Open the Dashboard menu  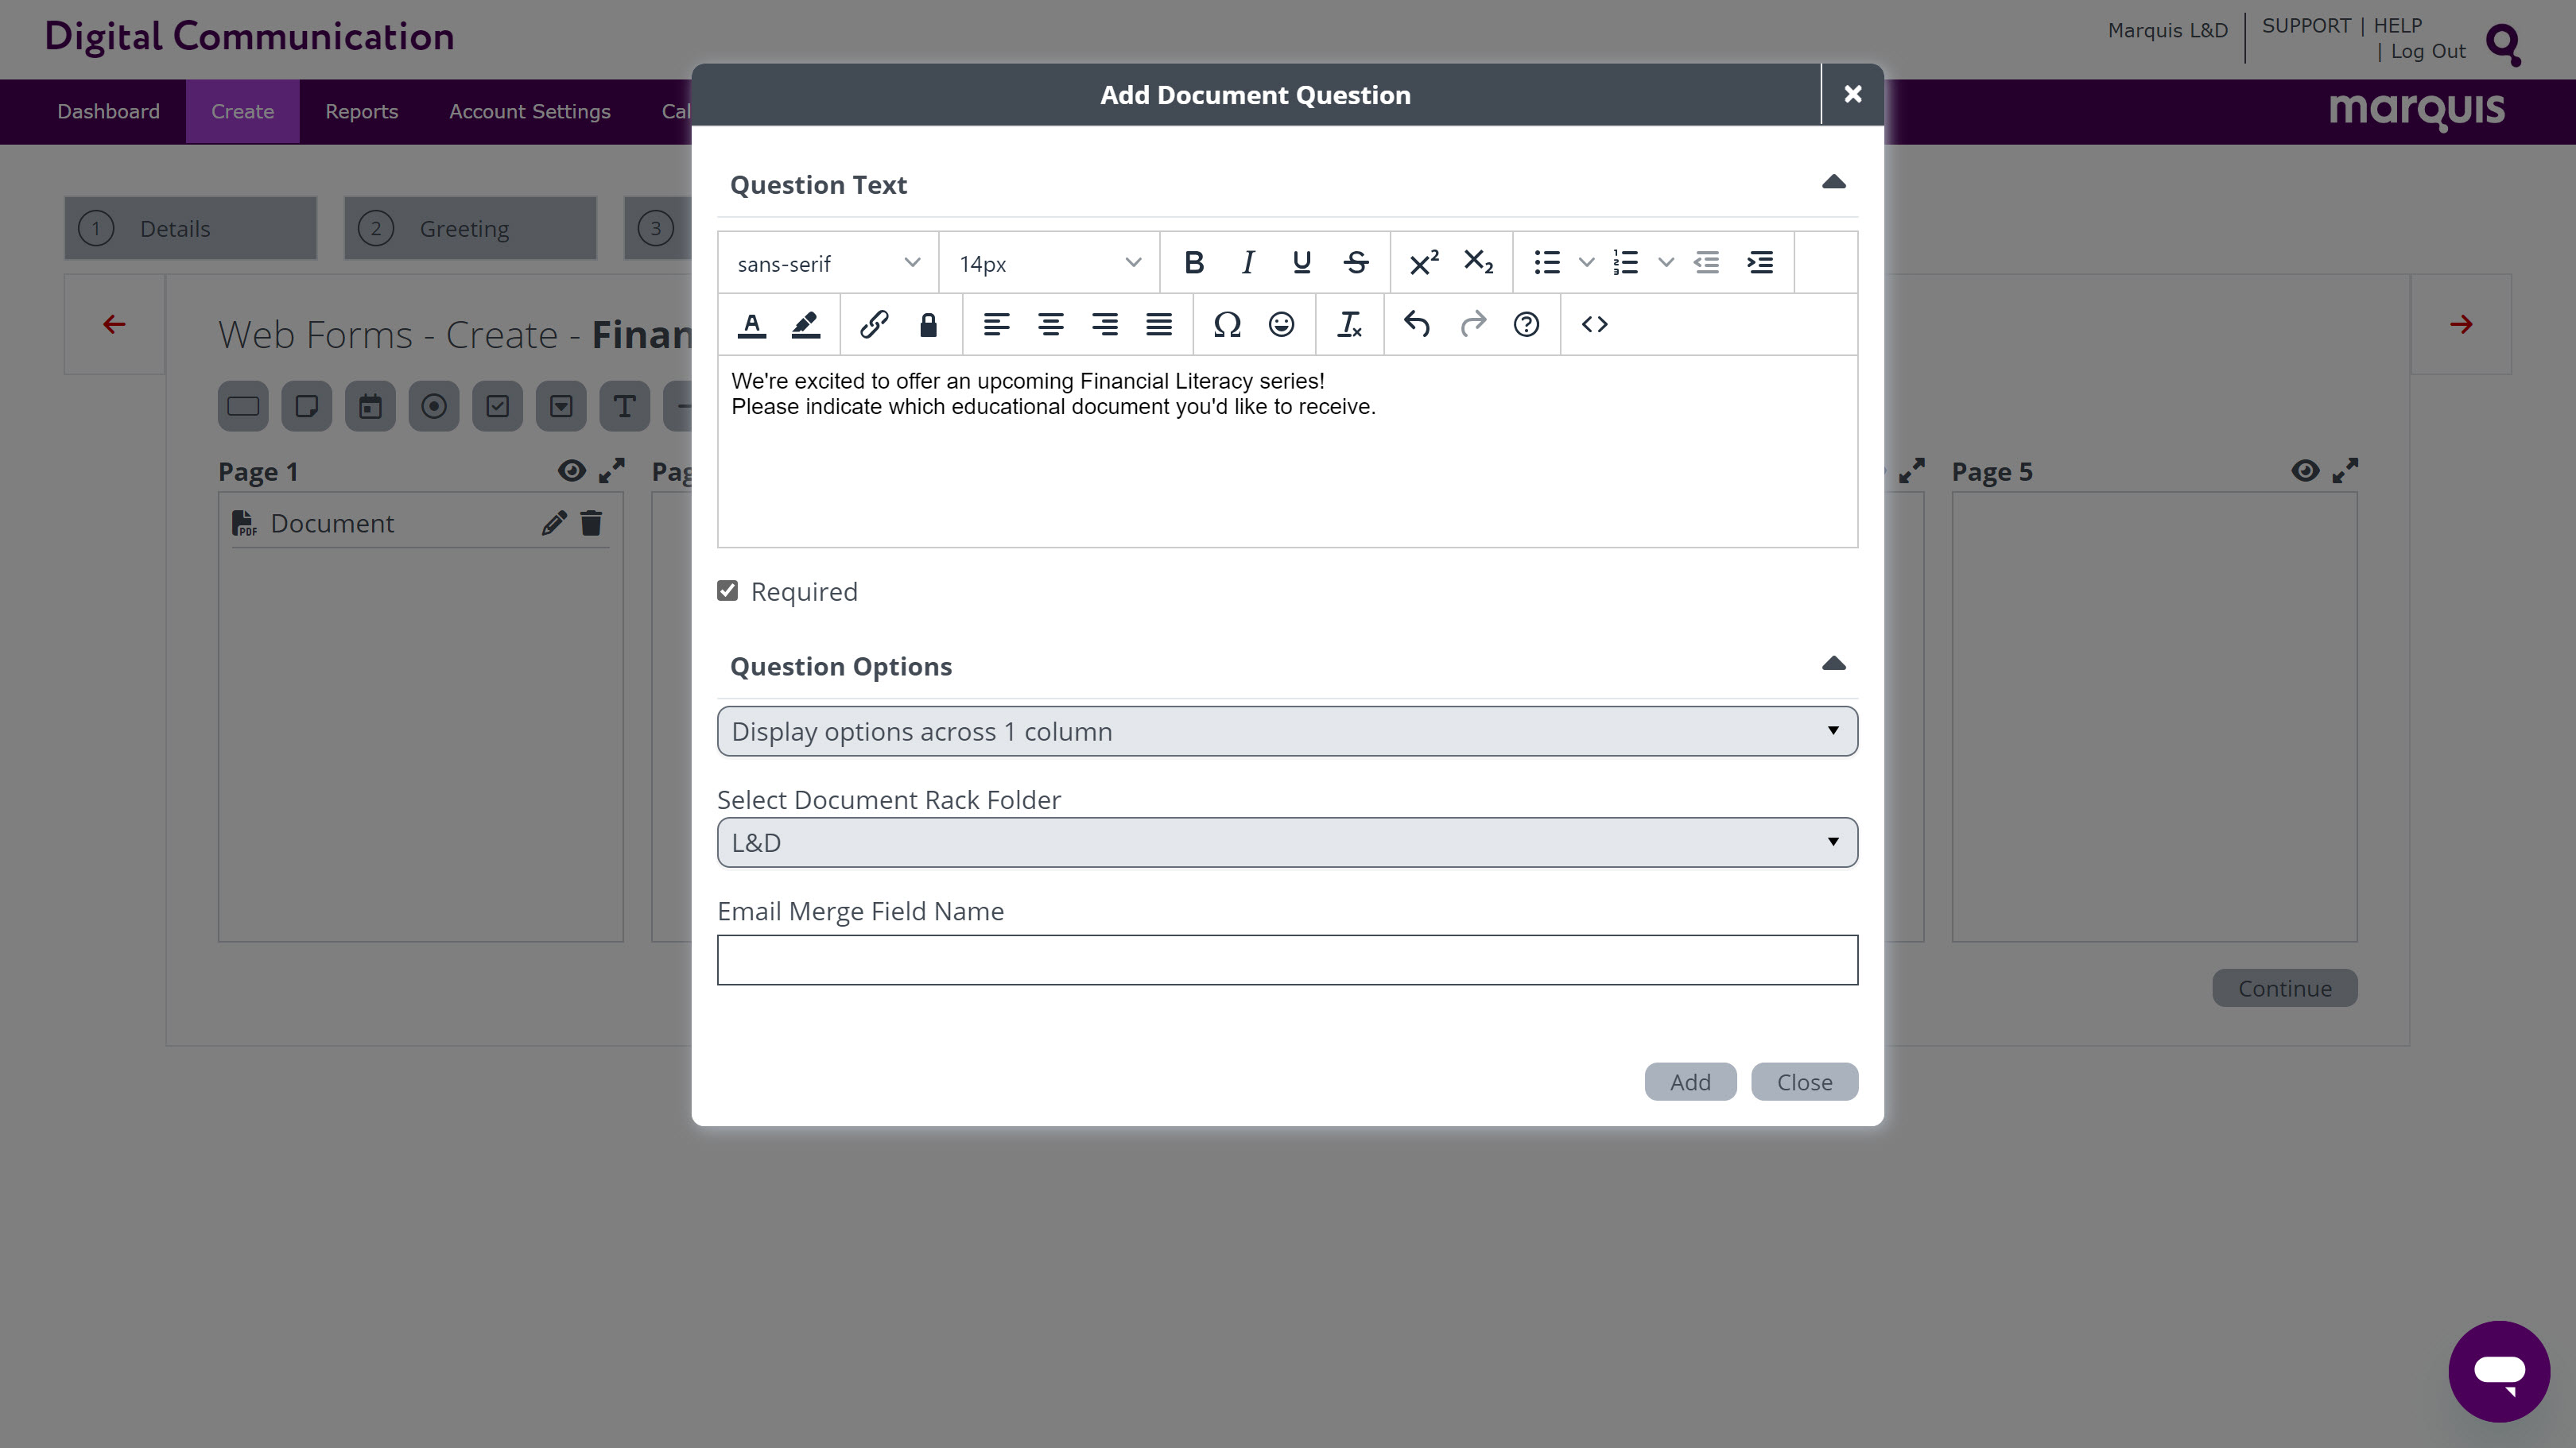108,111
